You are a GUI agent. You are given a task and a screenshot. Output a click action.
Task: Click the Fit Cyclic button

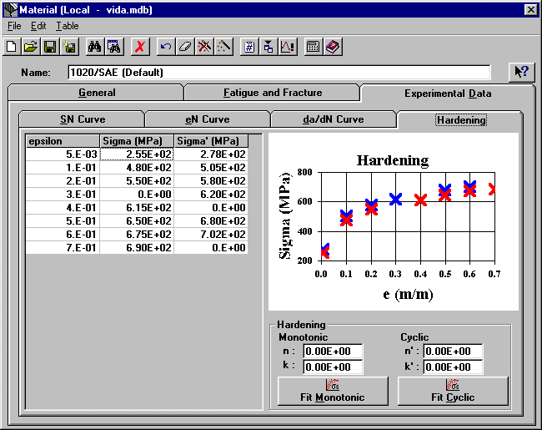[453, 391]
